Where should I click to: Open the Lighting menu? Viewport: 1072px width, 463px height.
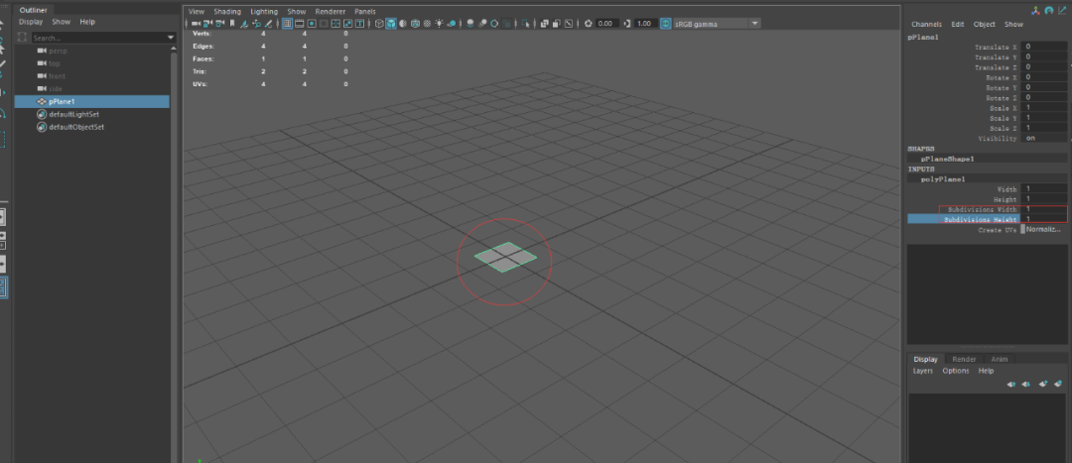pyautogui.click(x=264, y=12)
